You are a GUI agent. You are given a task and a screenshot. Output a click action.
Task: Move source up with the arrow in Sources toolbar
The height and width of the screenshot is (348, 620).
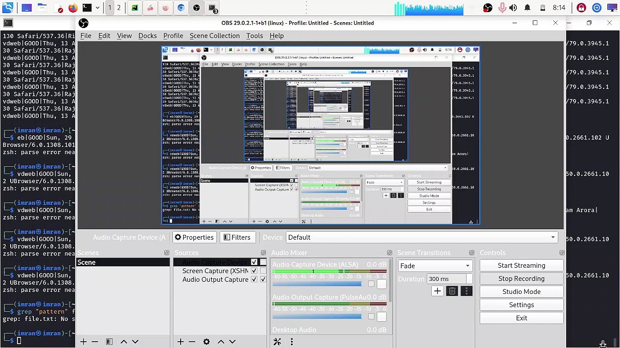click(221, 342)
